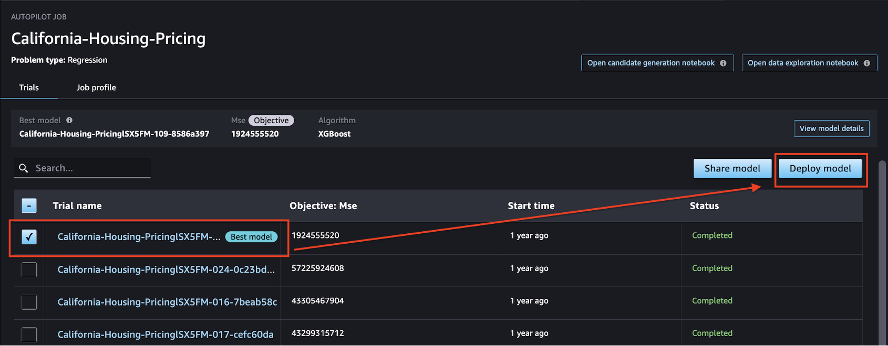The height and width of the screenshot is (346, 888).
Task: Sort by Trial name column header
Action: pyautogui.click(x=77, y=206)
